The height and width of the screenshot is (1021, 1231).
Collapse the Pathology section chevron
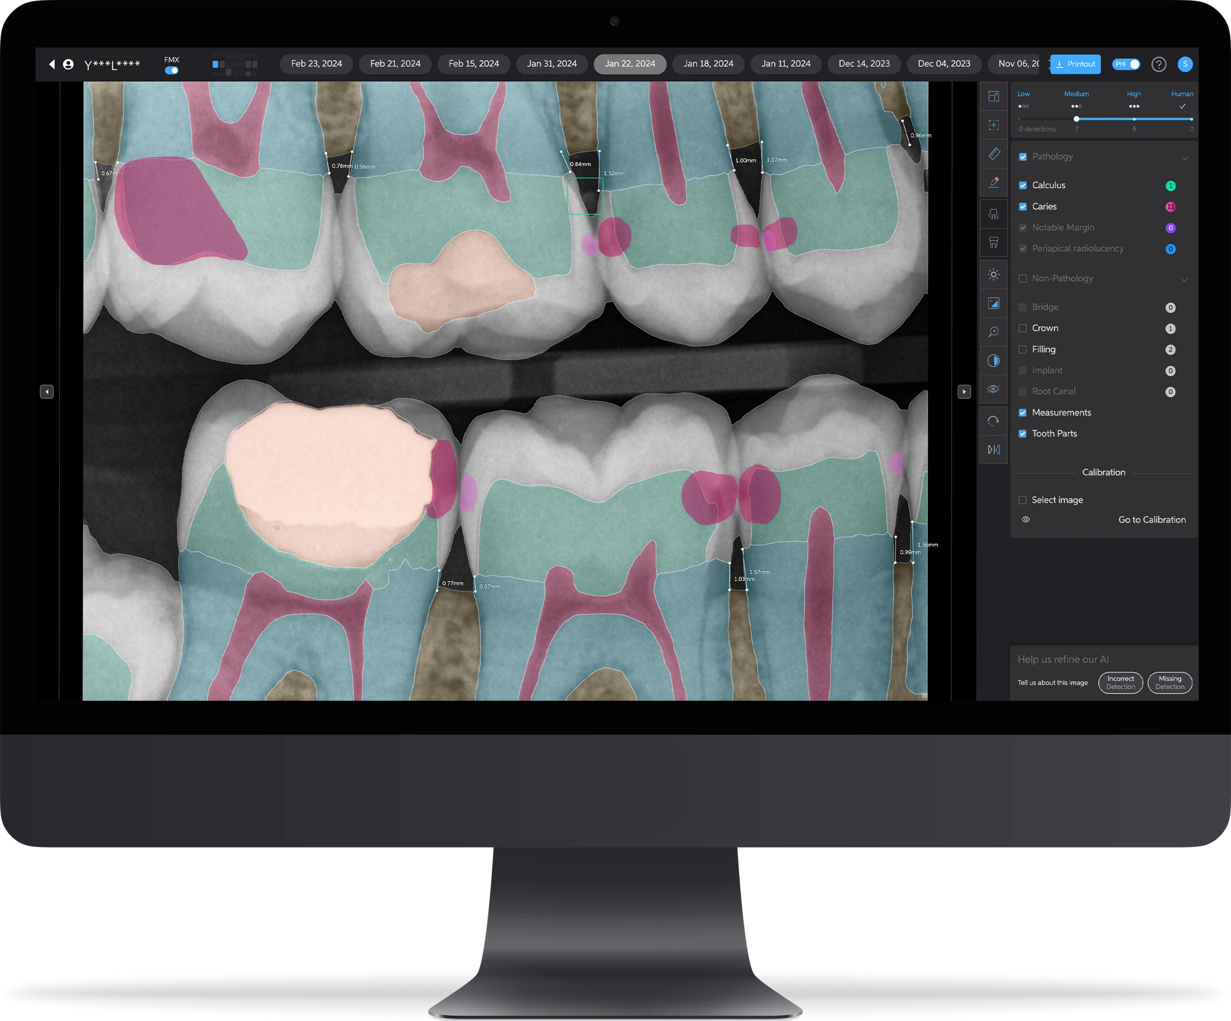click(x=1185, y=158)
